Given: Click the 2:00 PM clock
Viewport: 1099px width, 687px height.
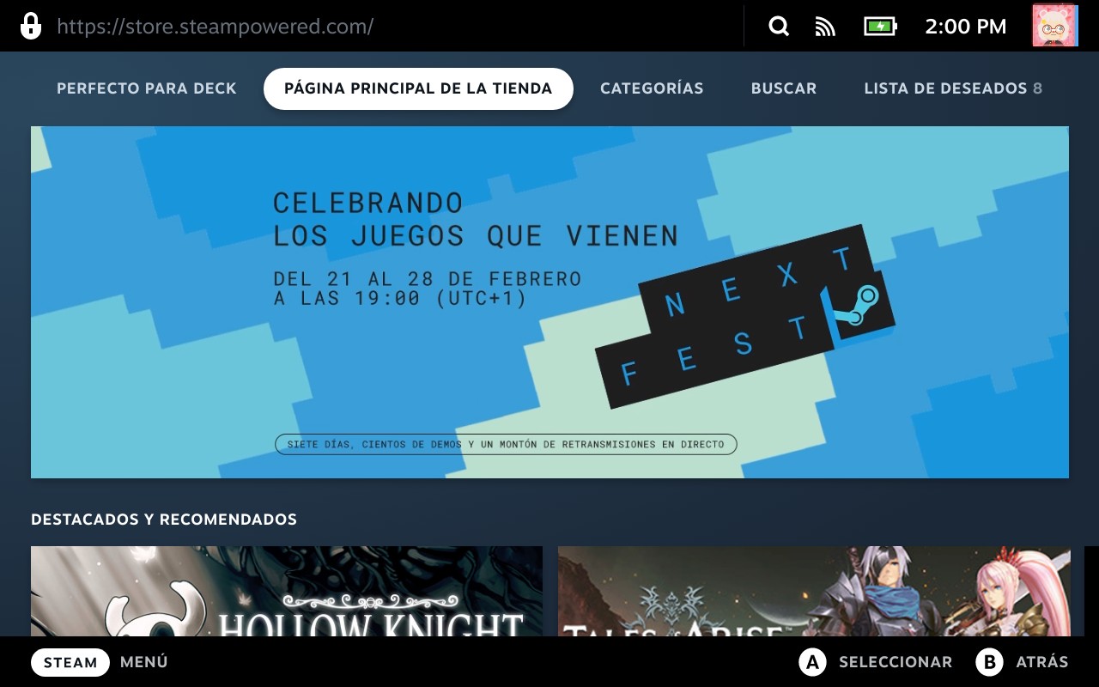Looking at the screenshot, I should [966, 27].
